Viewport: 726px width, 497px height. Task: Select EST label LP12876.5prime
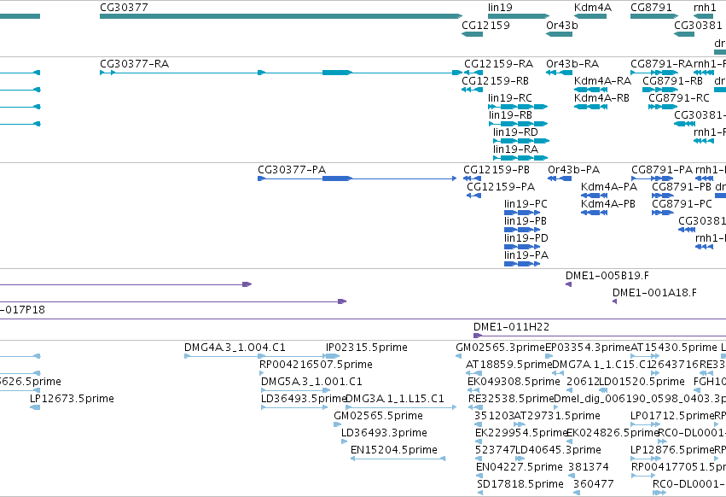click(672, 451)
